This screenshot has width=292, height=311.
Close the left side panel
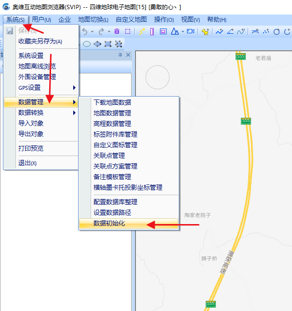[128, 55]
